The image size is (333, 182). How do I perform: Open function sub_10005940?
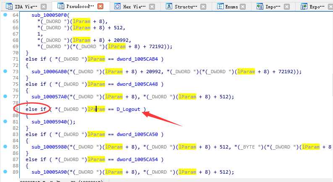coord(49,122)
